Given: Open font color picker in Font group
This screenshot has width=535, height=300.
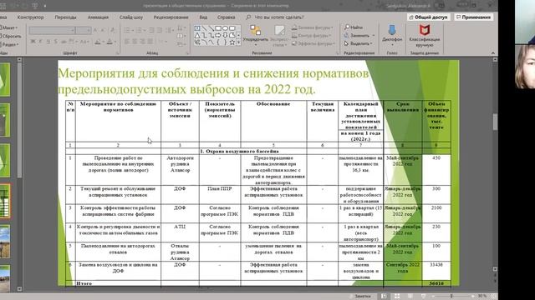Looking at the screenshot, I should 110,42.
